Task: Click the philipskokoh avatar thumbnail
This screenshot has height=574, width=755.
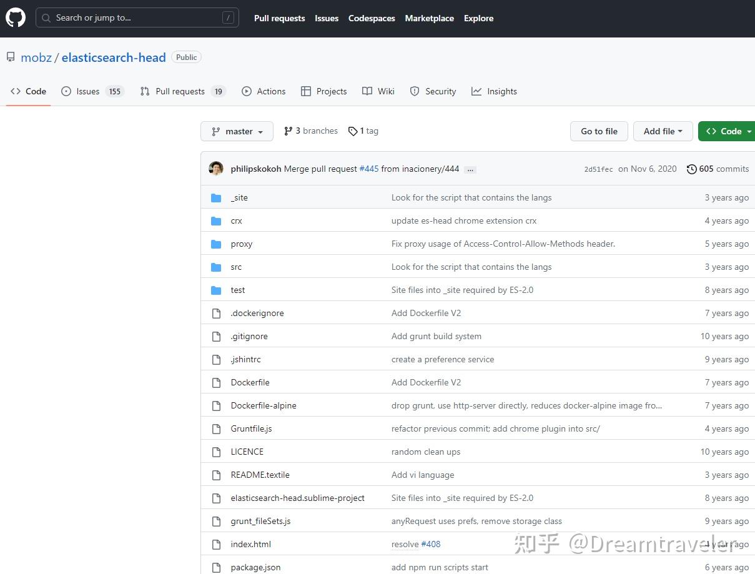Action: [x=216, y=169]
